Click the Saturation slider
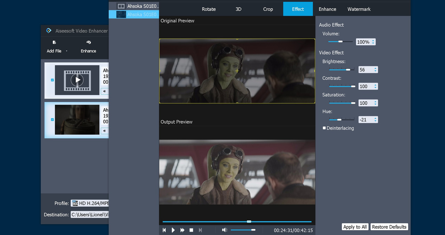 pos(342,103)
